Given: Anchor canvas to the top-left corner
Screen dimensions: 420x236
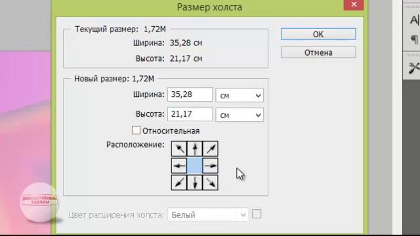Looking at the screenshot, I should [179, 149].
